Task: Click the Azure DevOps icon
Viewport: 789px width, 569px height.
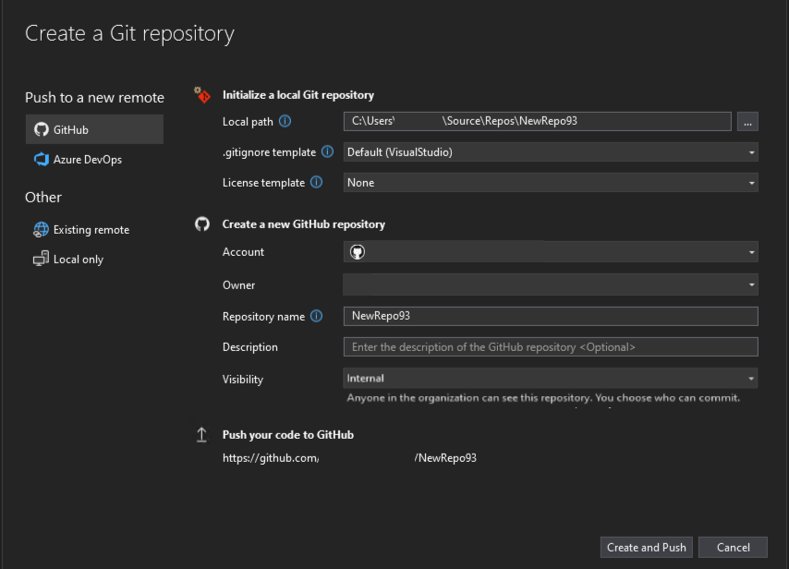Action: pyautogui.click(x=40, y=159)
